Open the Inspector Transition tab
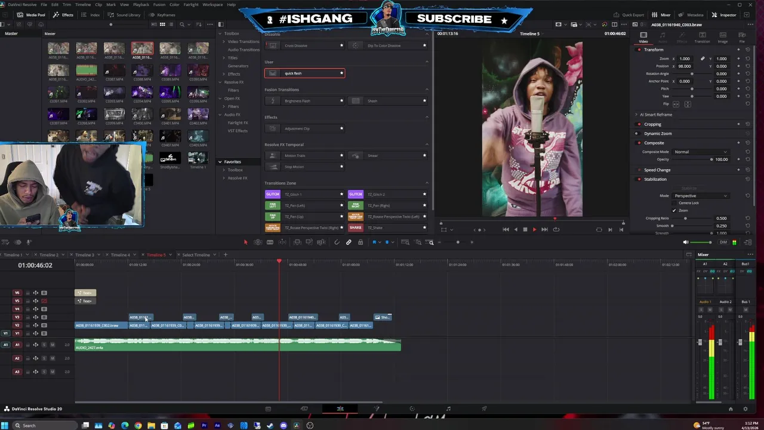 [702, 37]
